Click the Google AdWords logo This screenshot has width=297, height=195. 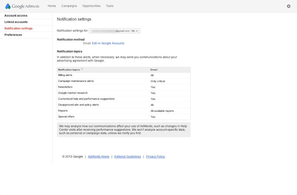22,6
